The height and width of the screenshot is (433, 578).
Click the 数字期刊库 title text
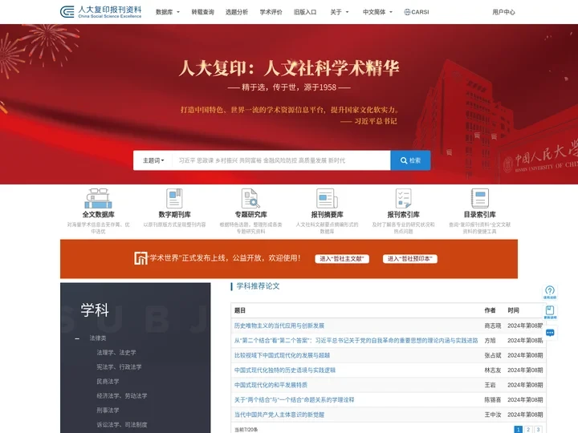174,214
